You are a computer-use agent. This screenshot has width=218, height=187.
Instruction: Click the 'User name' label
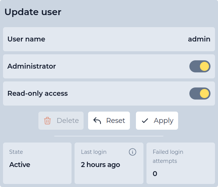pos(26,39)
